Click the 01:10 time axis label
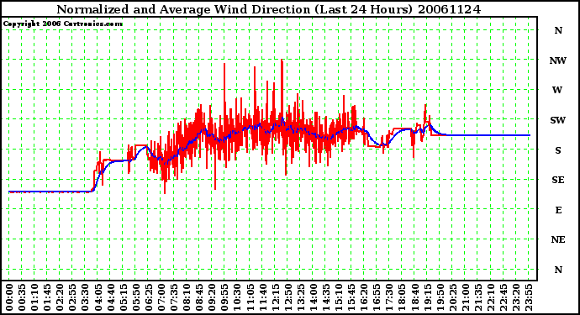This screenshot has width=580, height=315. [34, 297]
